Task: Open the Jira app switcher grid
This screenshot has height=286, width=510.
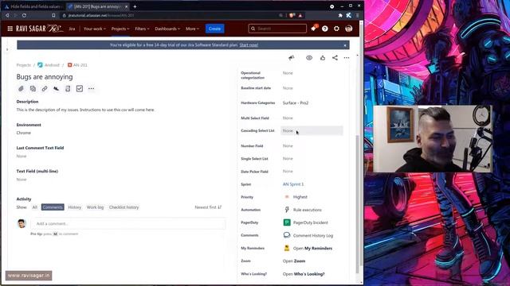Action: [x=10, y=29]
